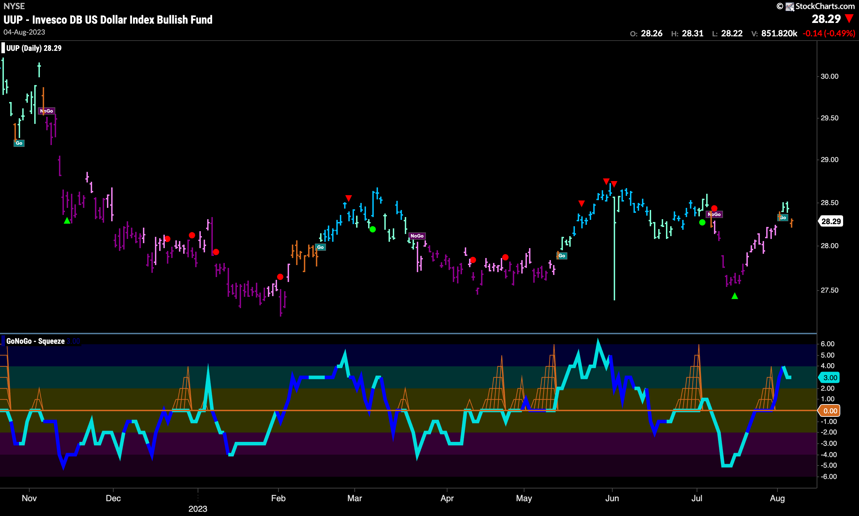Click the high value H: 28.31
The width and height of the screenshot is (859, 516).
point(687,33)
